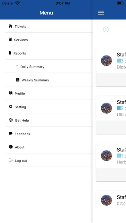The width and height of the screenshot is (126, 223).
Task: Open the About menu entry
Action: pos(49,147)
